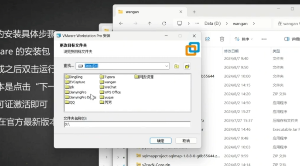Expand the chevron after This PC icon
The width and height of the screenshot is (300, 166).
click(x=189, y=24)
